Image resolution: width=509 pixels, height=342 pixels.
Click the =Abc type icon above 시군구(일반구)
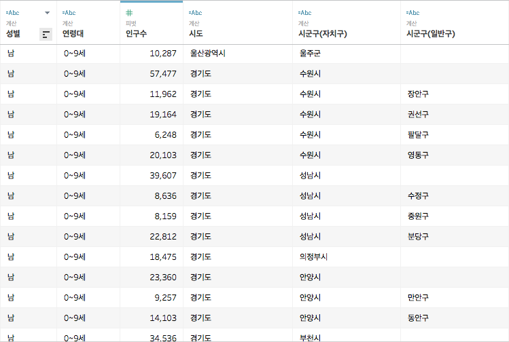point(413,13)
